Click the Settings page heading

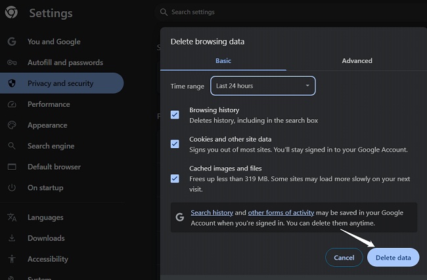click(51, 13)
